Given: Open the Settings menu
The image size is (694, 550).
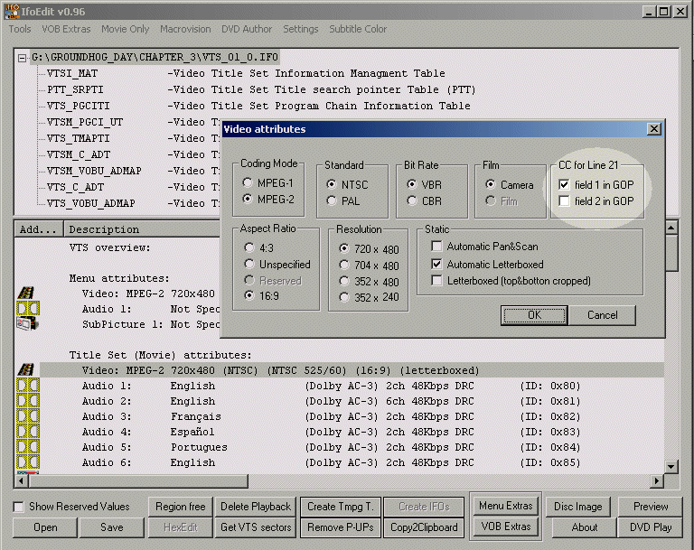Looking at the screenshot, I should [x=301, y=29].
